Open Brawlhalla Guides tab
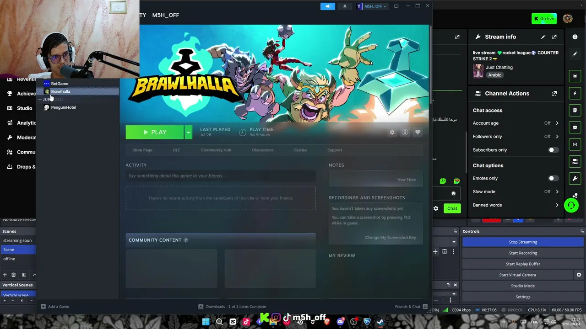The height and width of the screenshot is (329, 586). point(300,150)
